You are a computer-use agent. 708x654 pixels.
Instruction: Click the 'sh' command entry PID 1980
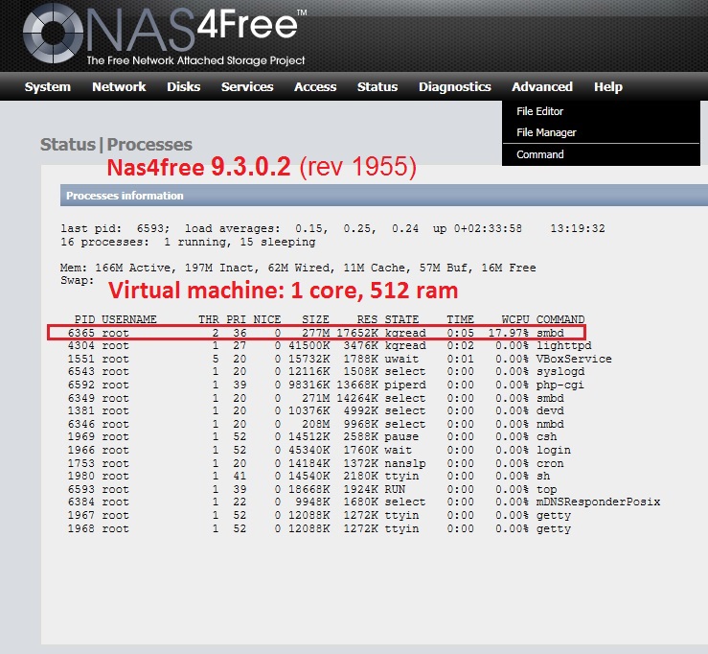point(543,476)
